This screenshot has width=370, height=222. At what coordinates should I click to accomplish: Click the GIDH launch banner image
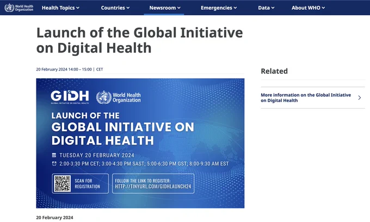[140, 143]
